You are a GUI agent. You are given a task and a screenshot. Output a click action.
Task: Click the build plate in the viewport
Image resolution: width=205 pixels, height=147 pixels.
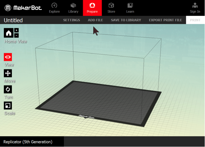tap(98, 103)
